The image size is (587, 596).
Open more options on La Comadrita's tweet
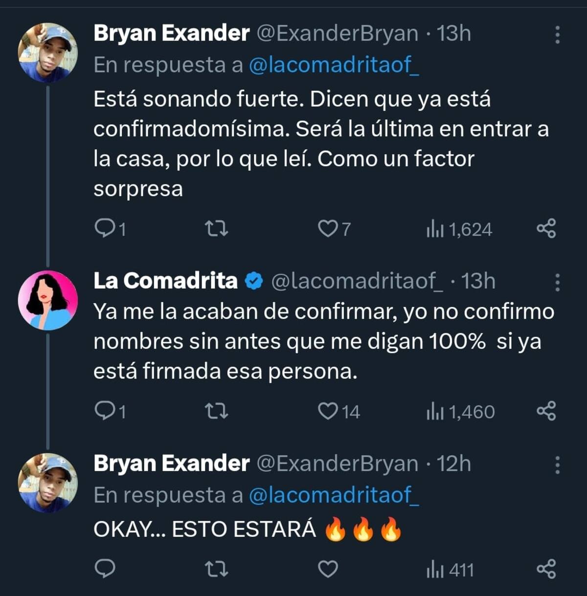point(557,282)
